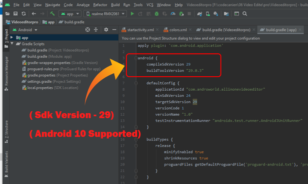Open the Refactor menu

100,4
